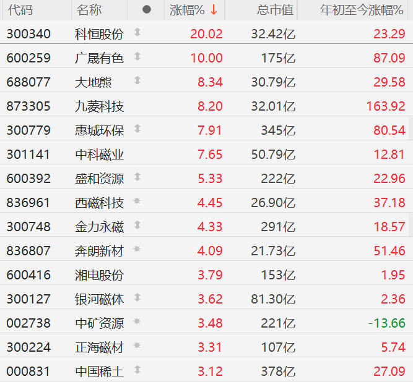
Task: Select stock name 盛和资源
Action: tap(99, 179)
